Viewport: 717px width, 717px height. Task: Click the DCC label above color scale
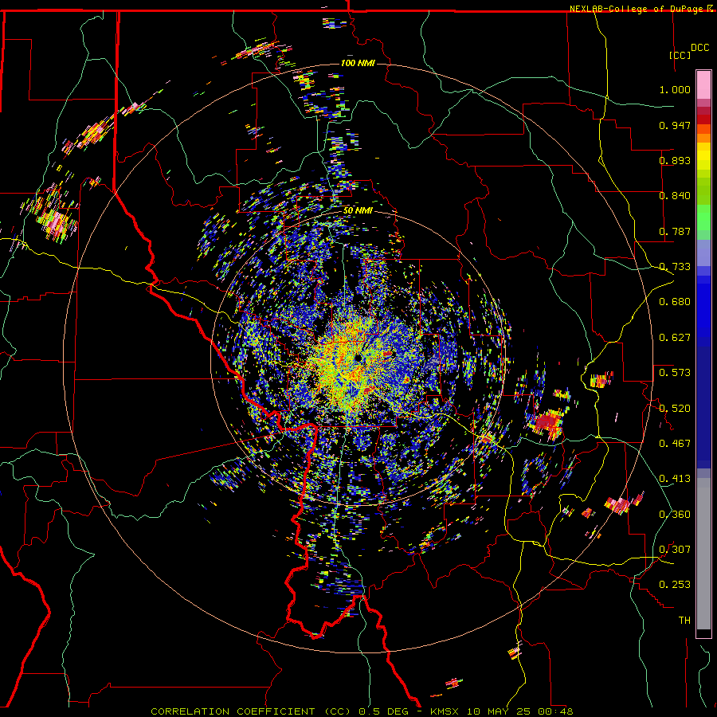[699, 48]
